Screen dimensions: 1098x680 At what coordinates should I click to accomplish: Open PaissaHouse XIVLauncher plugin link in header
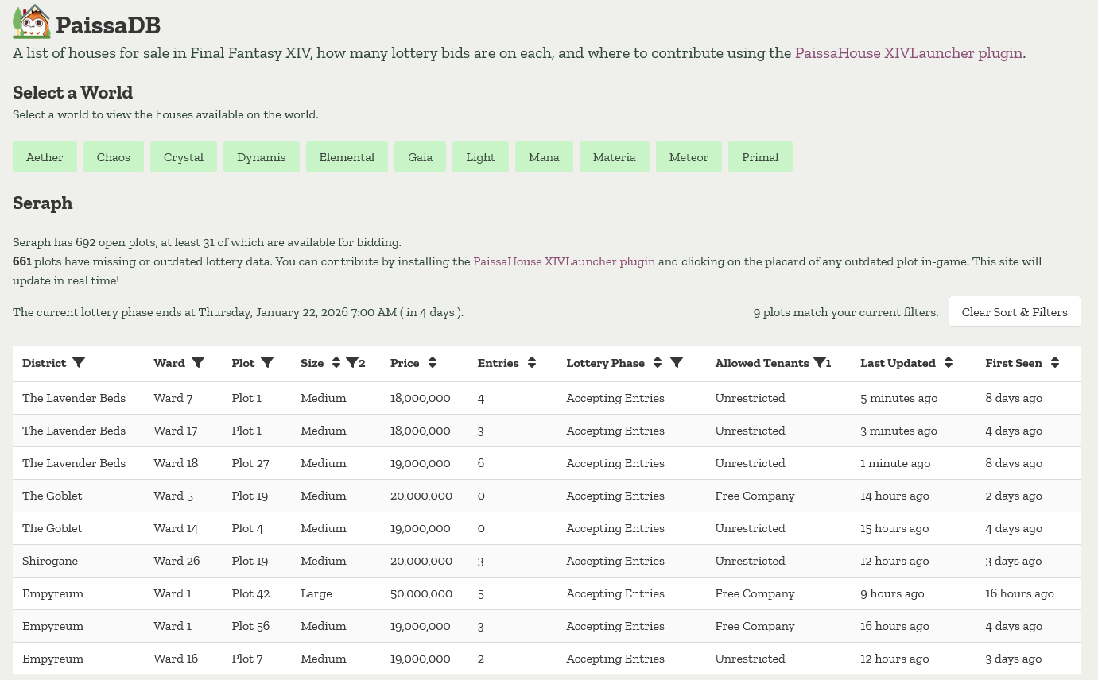909,53
